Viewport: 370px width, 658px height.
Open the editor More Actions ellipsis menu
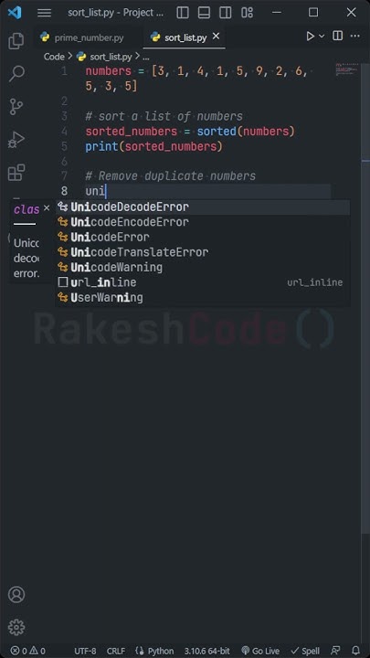(x=354, y=36)
